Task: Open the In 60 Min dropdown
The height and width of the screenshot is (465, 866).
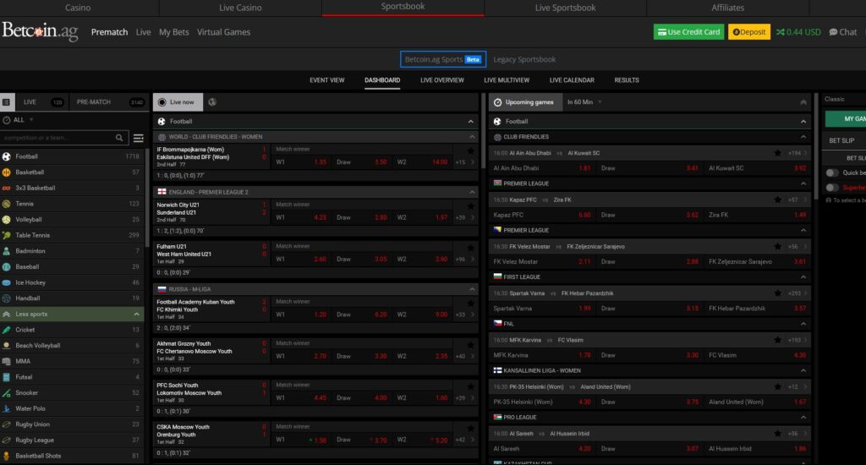Action: 584,102
